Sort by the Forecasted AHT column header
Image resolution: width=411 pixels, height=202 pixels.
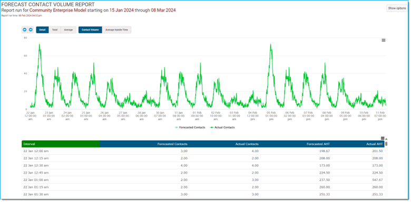click(318, 144)
